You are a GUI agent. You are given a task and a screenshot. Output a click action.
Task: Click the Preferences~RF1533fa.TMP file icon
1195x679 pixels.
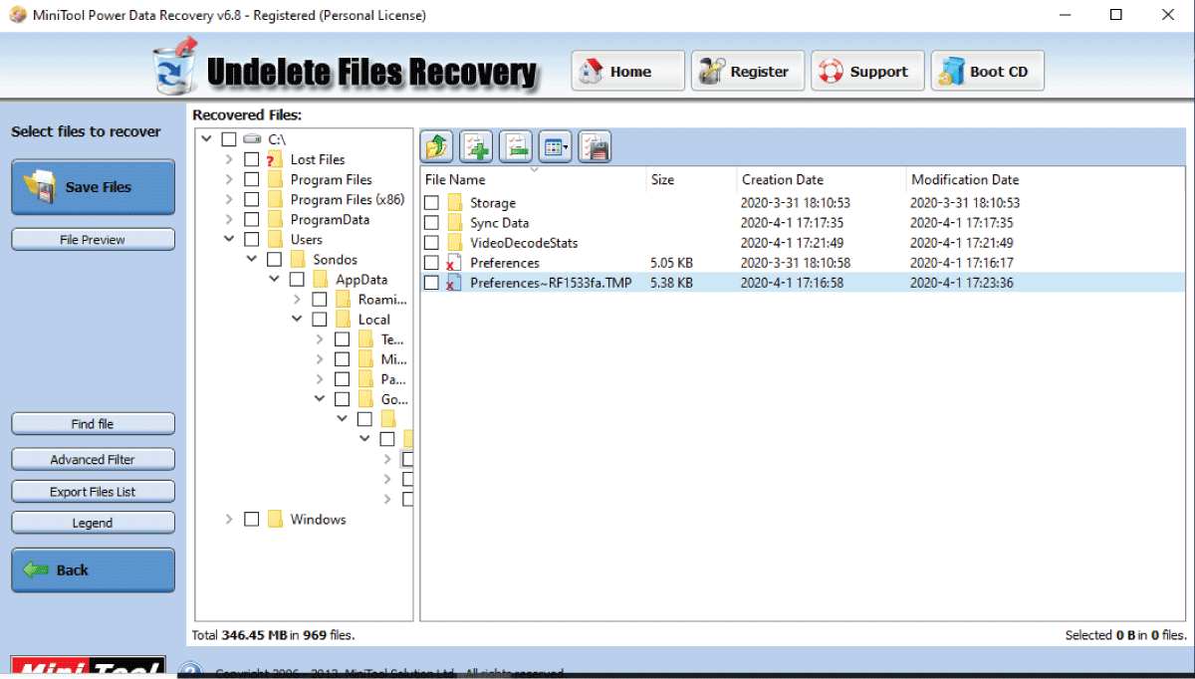454,283
